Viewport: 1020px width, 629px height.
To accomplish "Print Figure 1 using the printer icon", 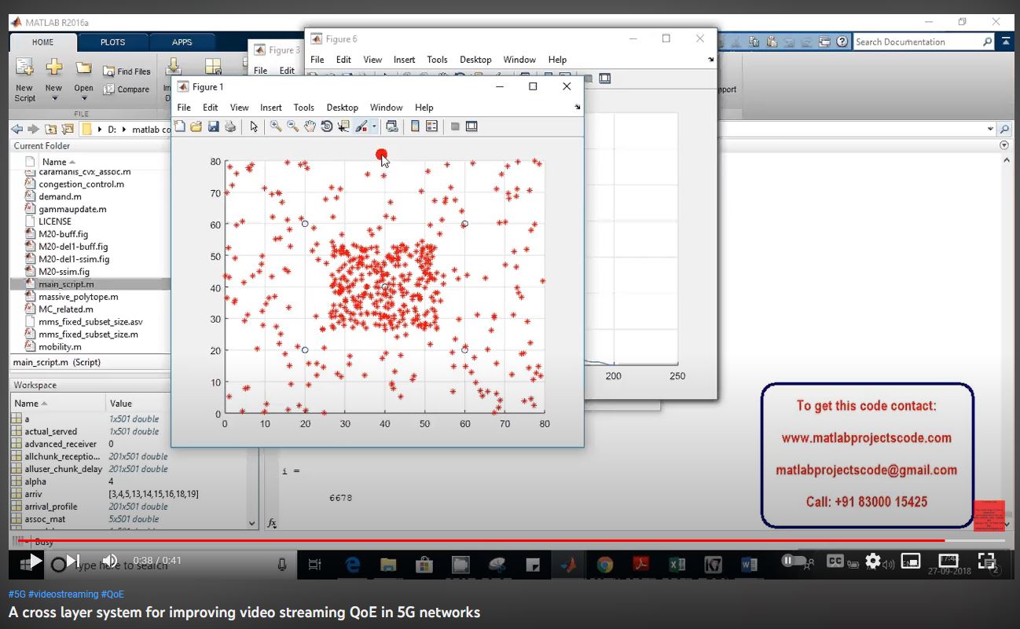I will [230, 126].
